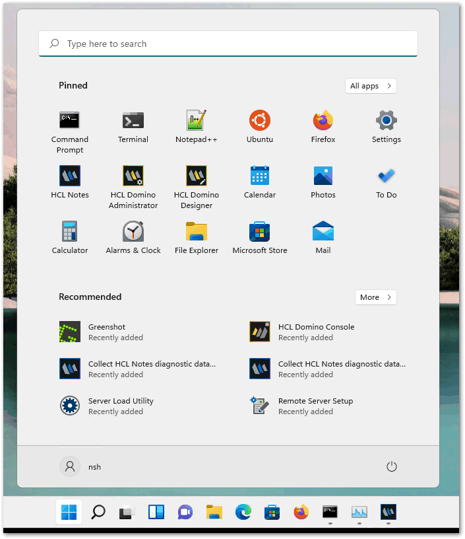Launch pinned Microsoft Store
Viewport: 465px width, 539px height.
point(260,237)
